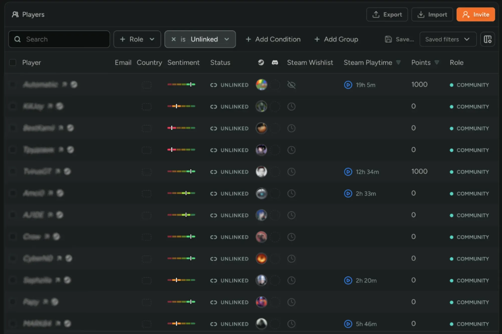Tick the select-all players checkbox

tap(13, 62)
